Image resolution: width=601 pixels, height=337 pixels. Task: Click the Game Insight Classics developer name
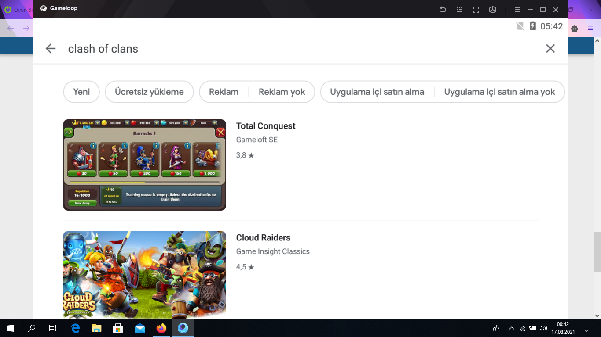point(273,251)
